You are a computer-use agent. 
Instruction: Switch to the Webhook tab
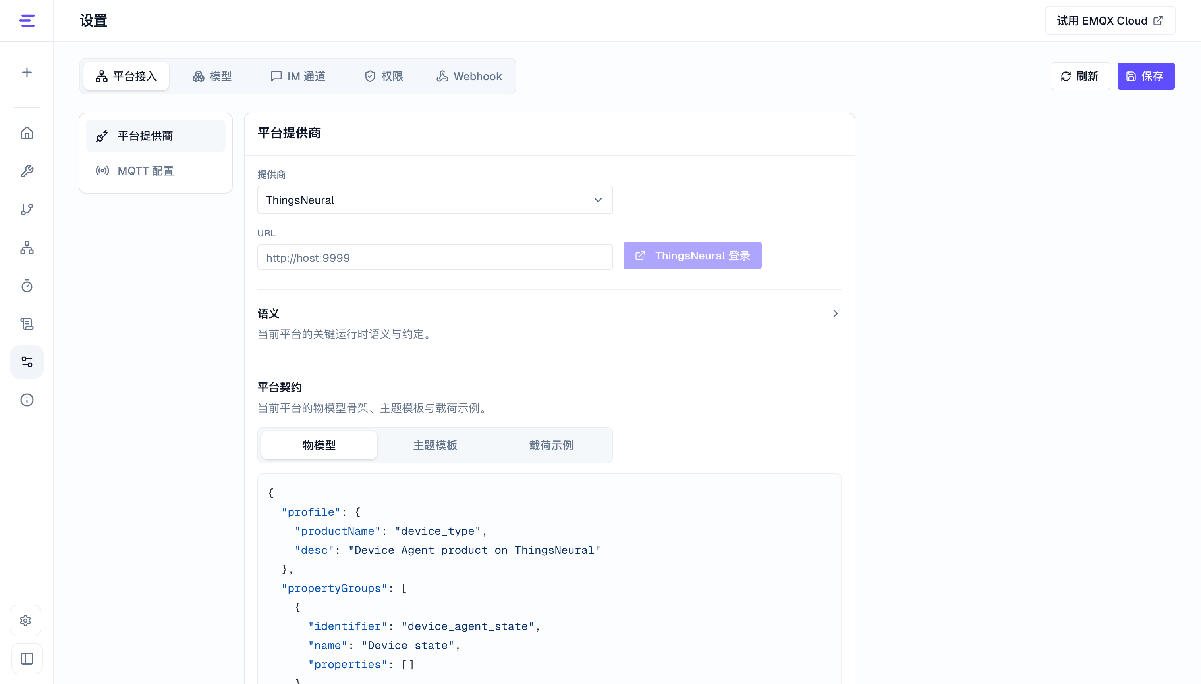tap(469, 76)
